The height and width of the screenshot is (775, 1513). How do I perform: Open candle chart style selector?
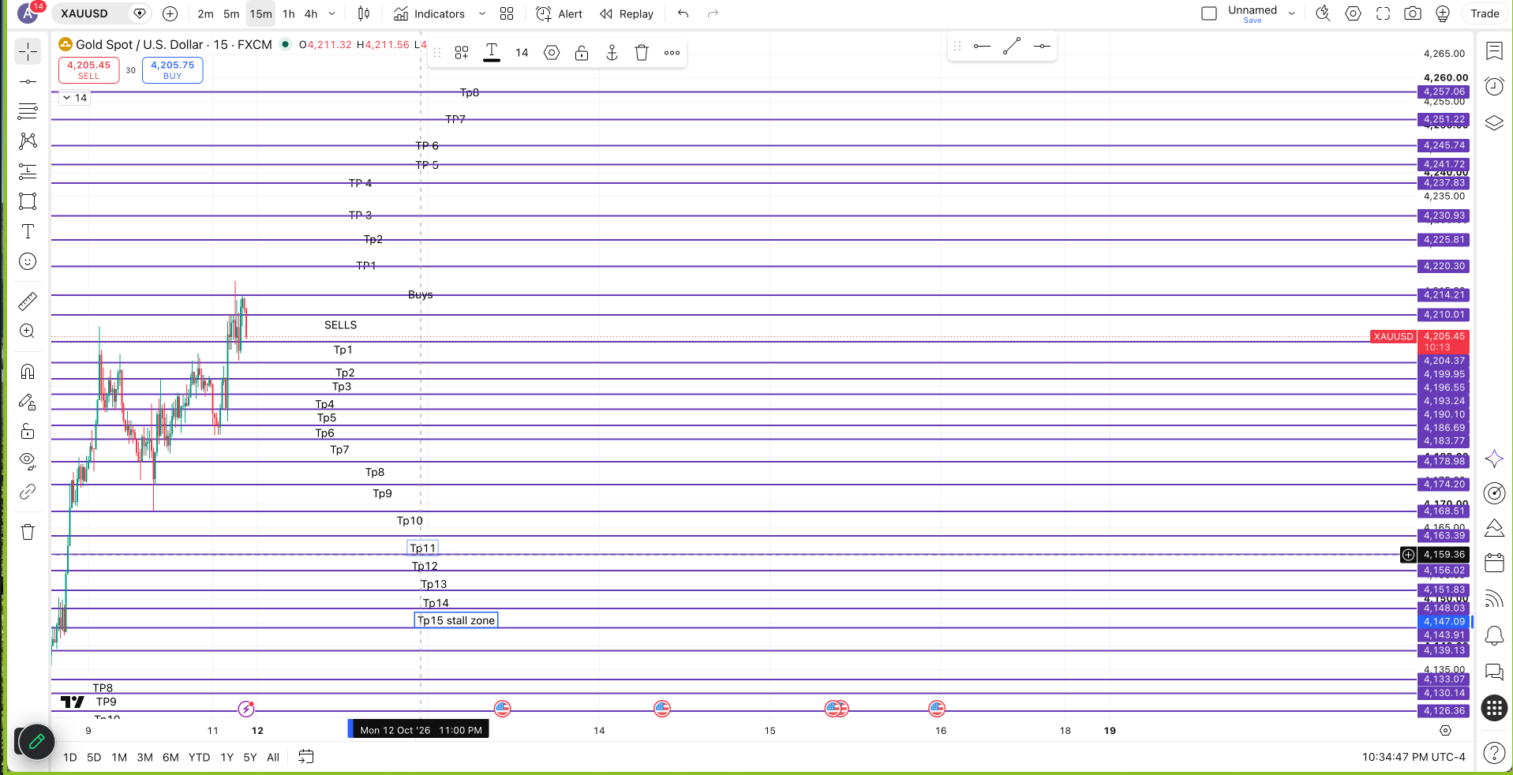pos(364,13)
